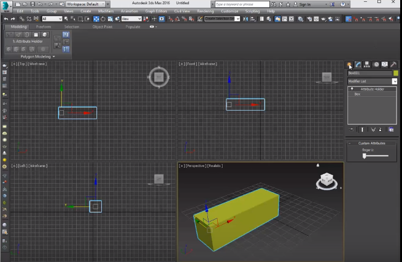Switch to the Freeform ribbon tab
The width and height of the screenshot is (402, 262).
click(44, 26)
